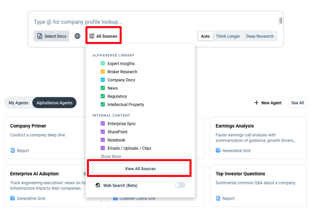Click Generative Grid icon under Earnings Analysis
This screenshot has width=314, height=215.
218,150
